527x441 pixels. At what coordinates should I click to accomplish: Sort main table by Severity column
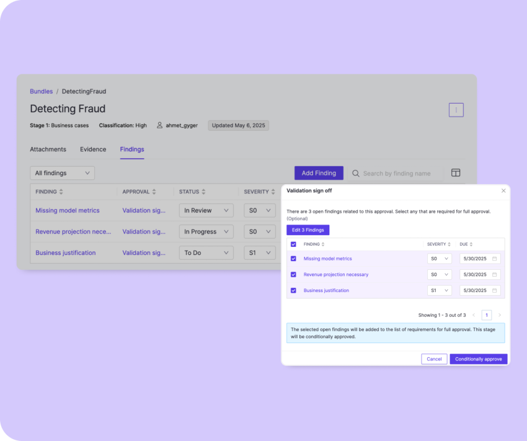point(273,192)
